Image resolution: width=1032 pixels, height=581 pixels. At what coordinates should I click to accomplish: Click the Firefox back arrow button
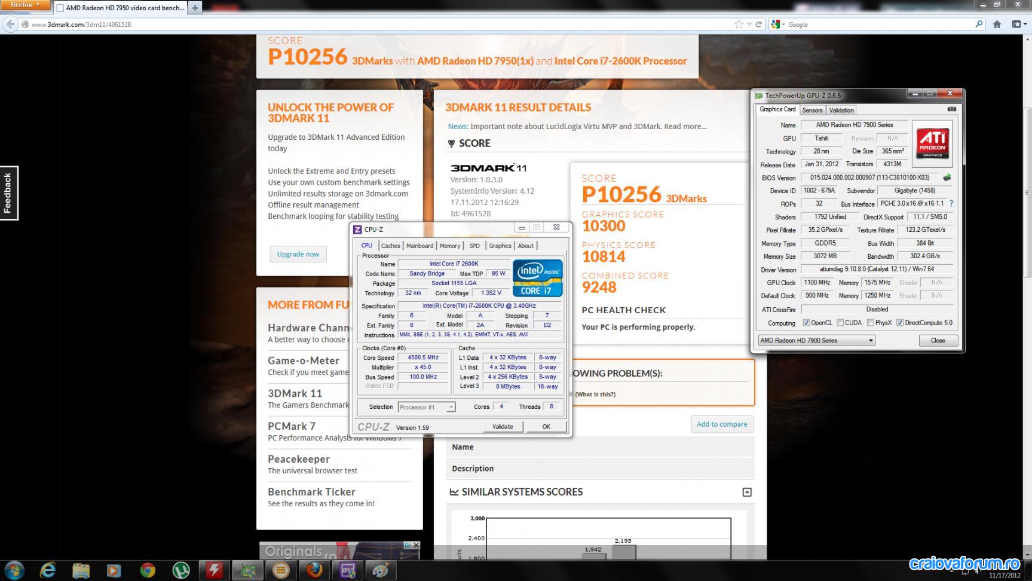(10, 24)
